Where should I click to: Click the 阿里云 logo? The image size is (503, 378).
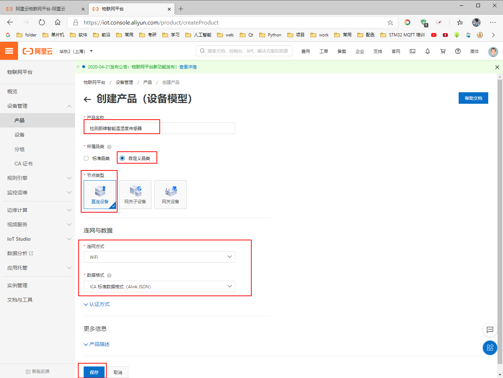coord(38,51)
